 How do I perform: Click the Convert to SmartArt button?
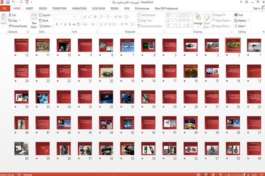(150, 26)
